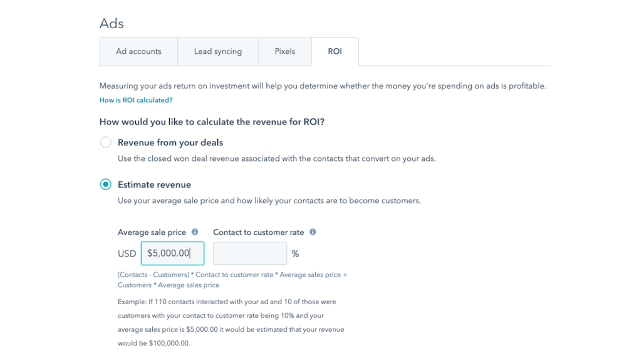639x358 pixels.
Task: Click the USD currency label
Action: coord(127,254)
